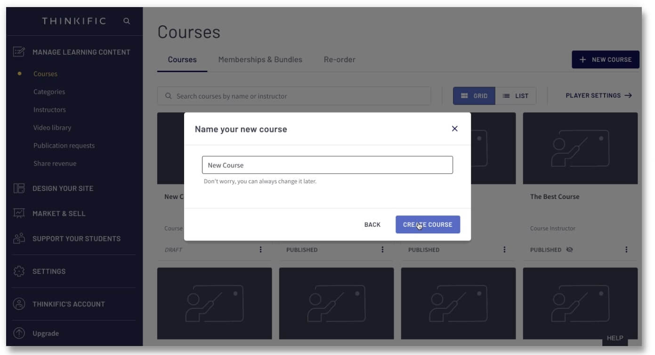Viewport: 655px width, 355px height.
Task: Click the Support Your Students people icon
Action: [x=15, y=239]
